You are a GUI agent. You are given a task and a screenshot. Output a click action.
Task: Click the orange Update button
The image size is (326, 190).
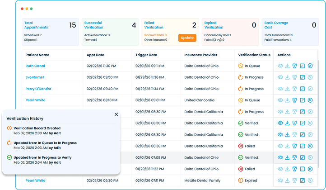[187, 38]
